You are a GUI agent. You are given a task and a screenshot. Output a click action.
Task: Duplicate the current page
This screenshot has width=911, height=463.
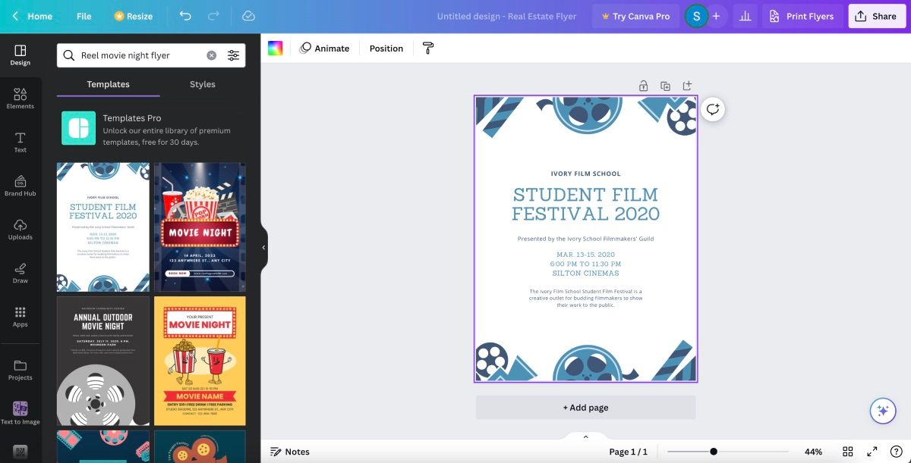pos(665,86)
